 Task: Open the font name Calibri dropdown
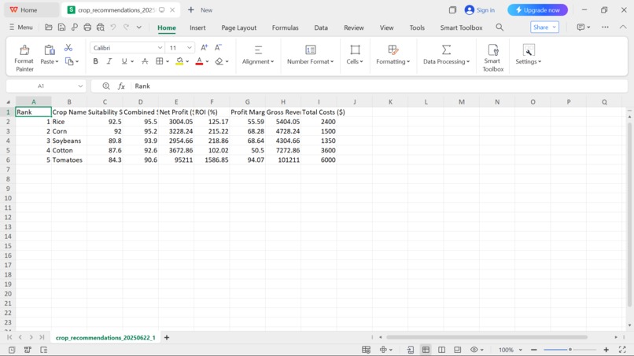[160, 48]
